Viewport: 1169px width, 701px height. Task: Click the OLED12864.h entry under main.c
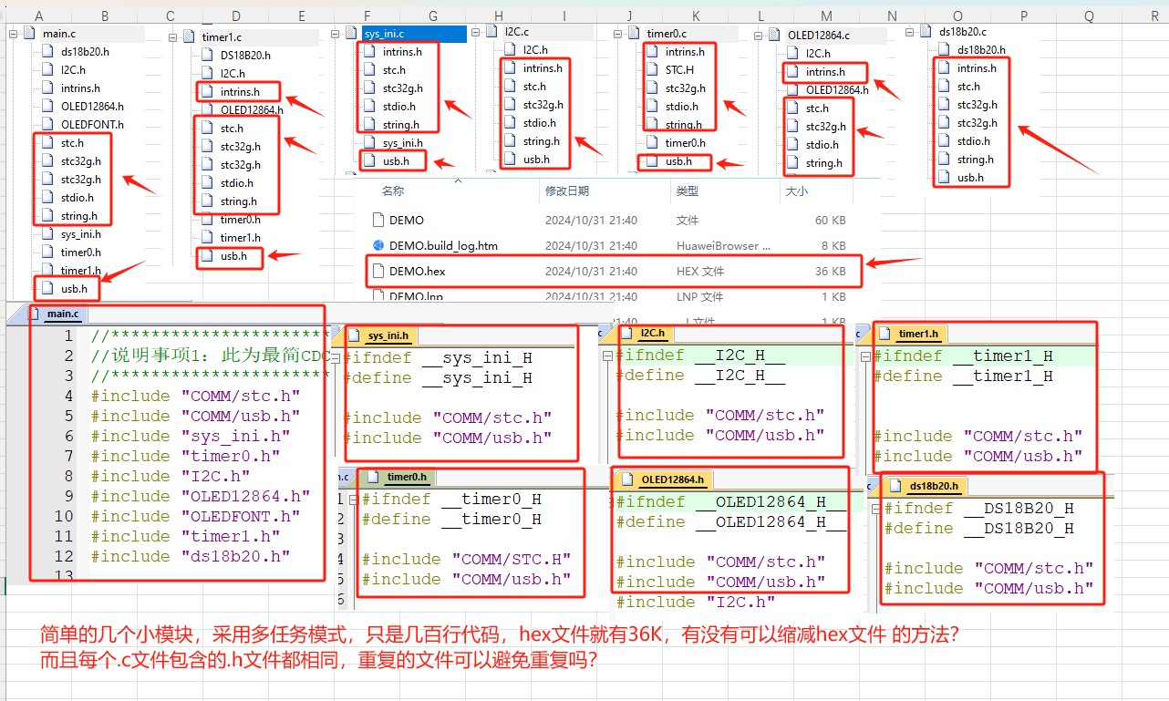tap(92, 107)
